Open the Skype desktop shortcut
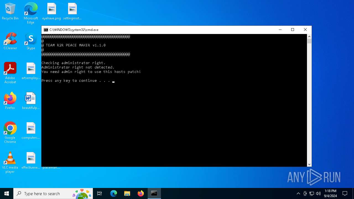The height and width of the screenshot is (199, 354). [31, 41]
